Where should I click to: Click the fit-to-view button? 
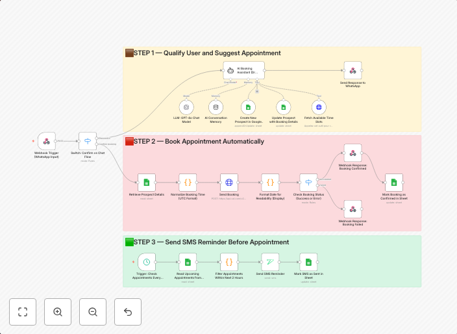pos(23,312)
